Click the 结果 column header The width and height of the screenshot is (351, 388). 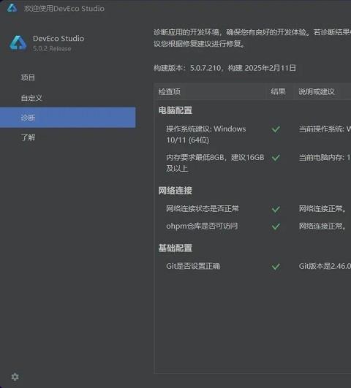pos(278,92)
